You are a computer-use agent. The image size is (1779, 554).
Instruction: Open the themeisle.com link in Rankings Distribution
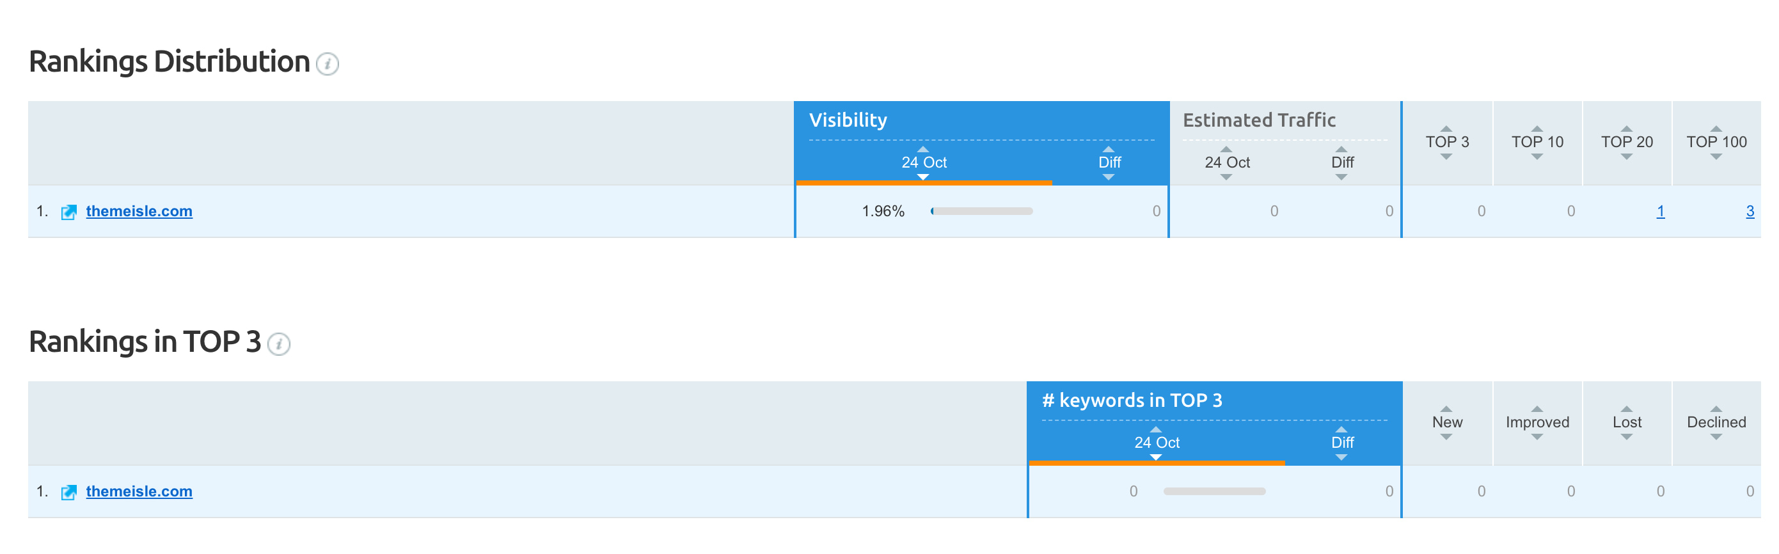(139, 211)
